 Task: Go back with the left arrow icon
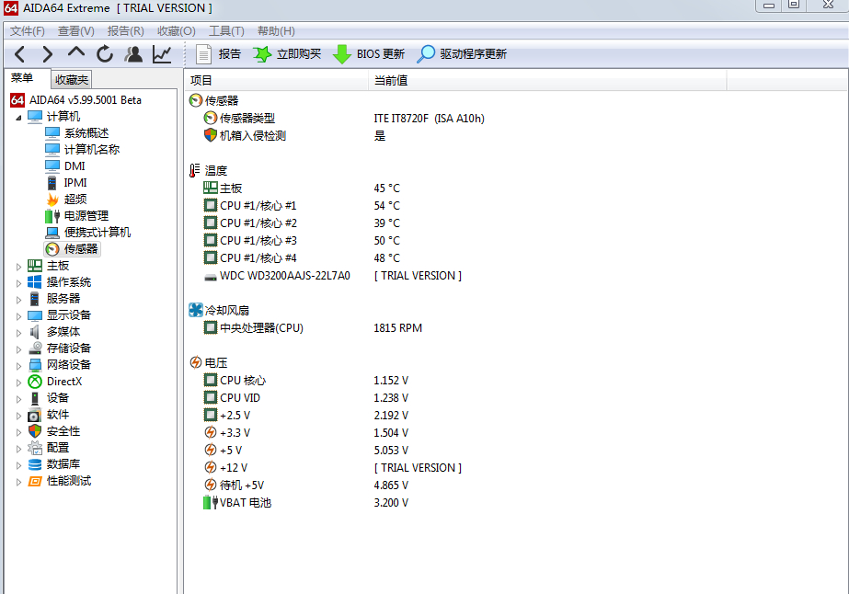pos(20,54)
